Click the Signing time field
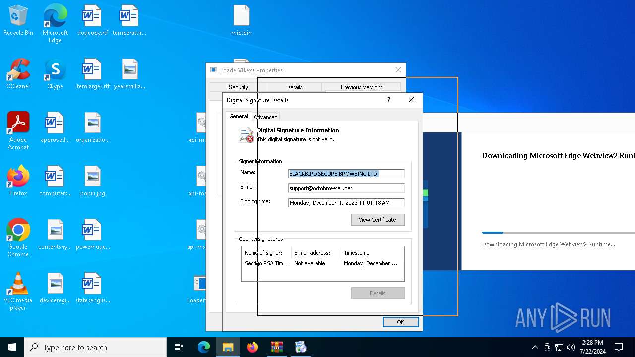This screenshot has height=357, width=635. click(x=346, y=203)
